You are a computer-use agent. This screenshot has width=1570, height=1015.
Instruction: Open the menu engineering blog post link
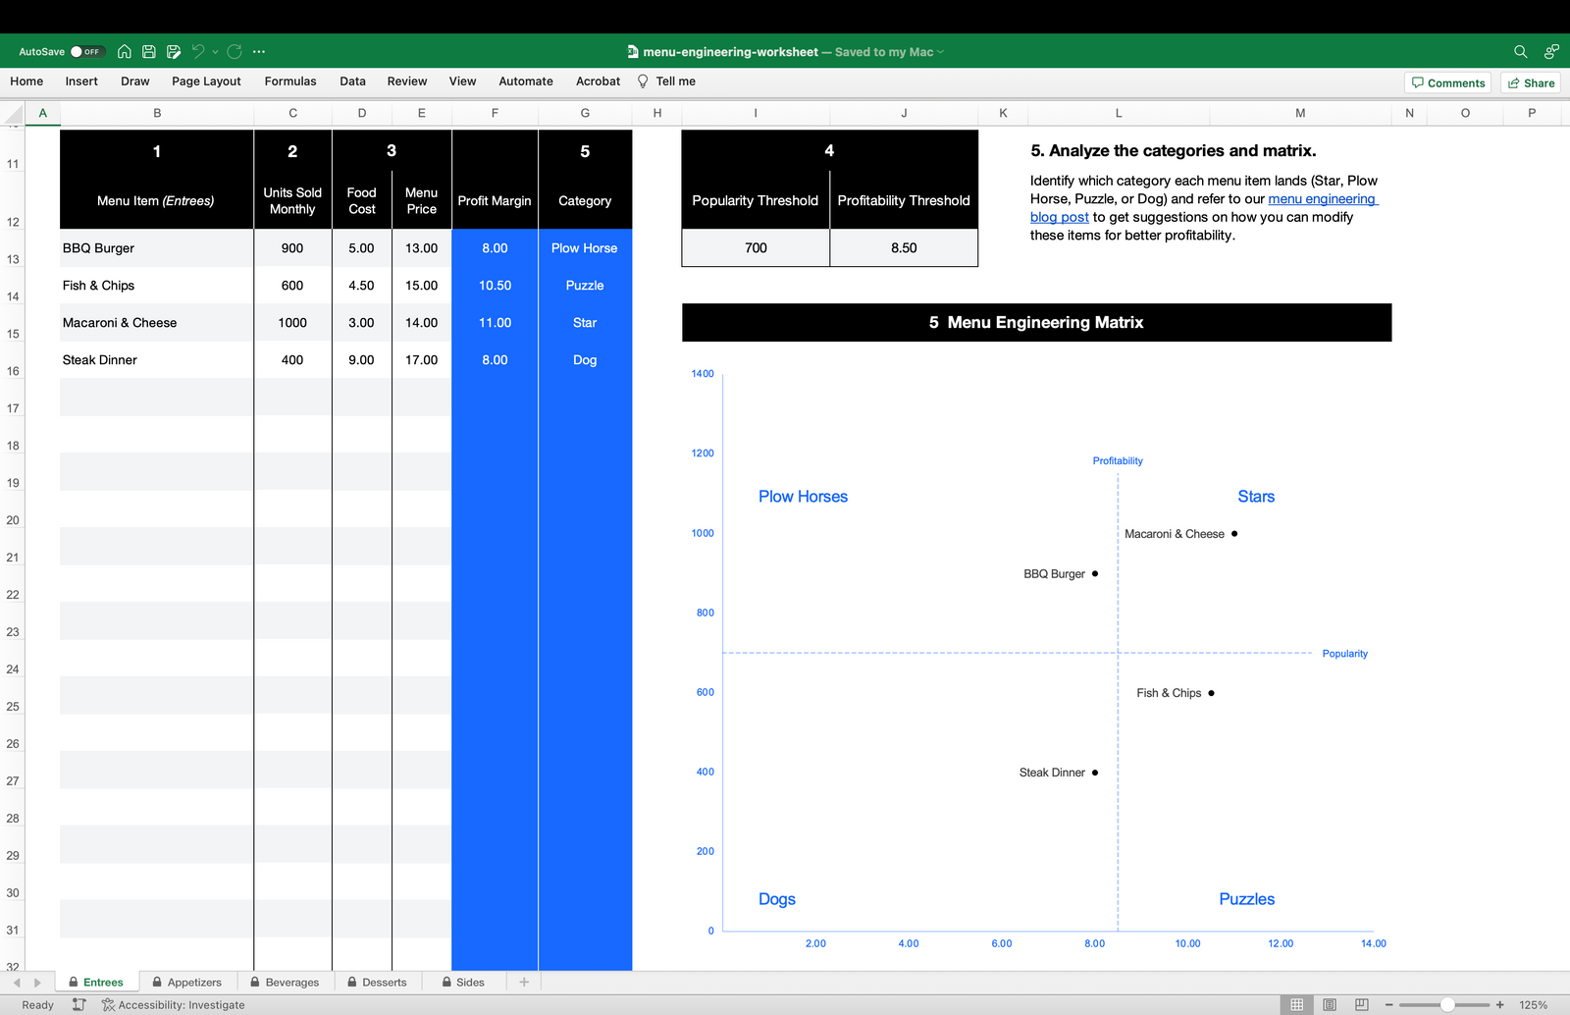(1322, 199)
